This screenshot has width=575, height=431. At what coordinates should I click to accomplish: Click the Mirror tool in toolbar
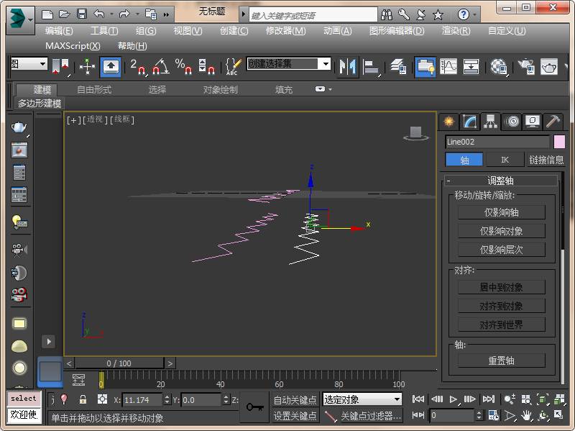(x=348, y=67)
